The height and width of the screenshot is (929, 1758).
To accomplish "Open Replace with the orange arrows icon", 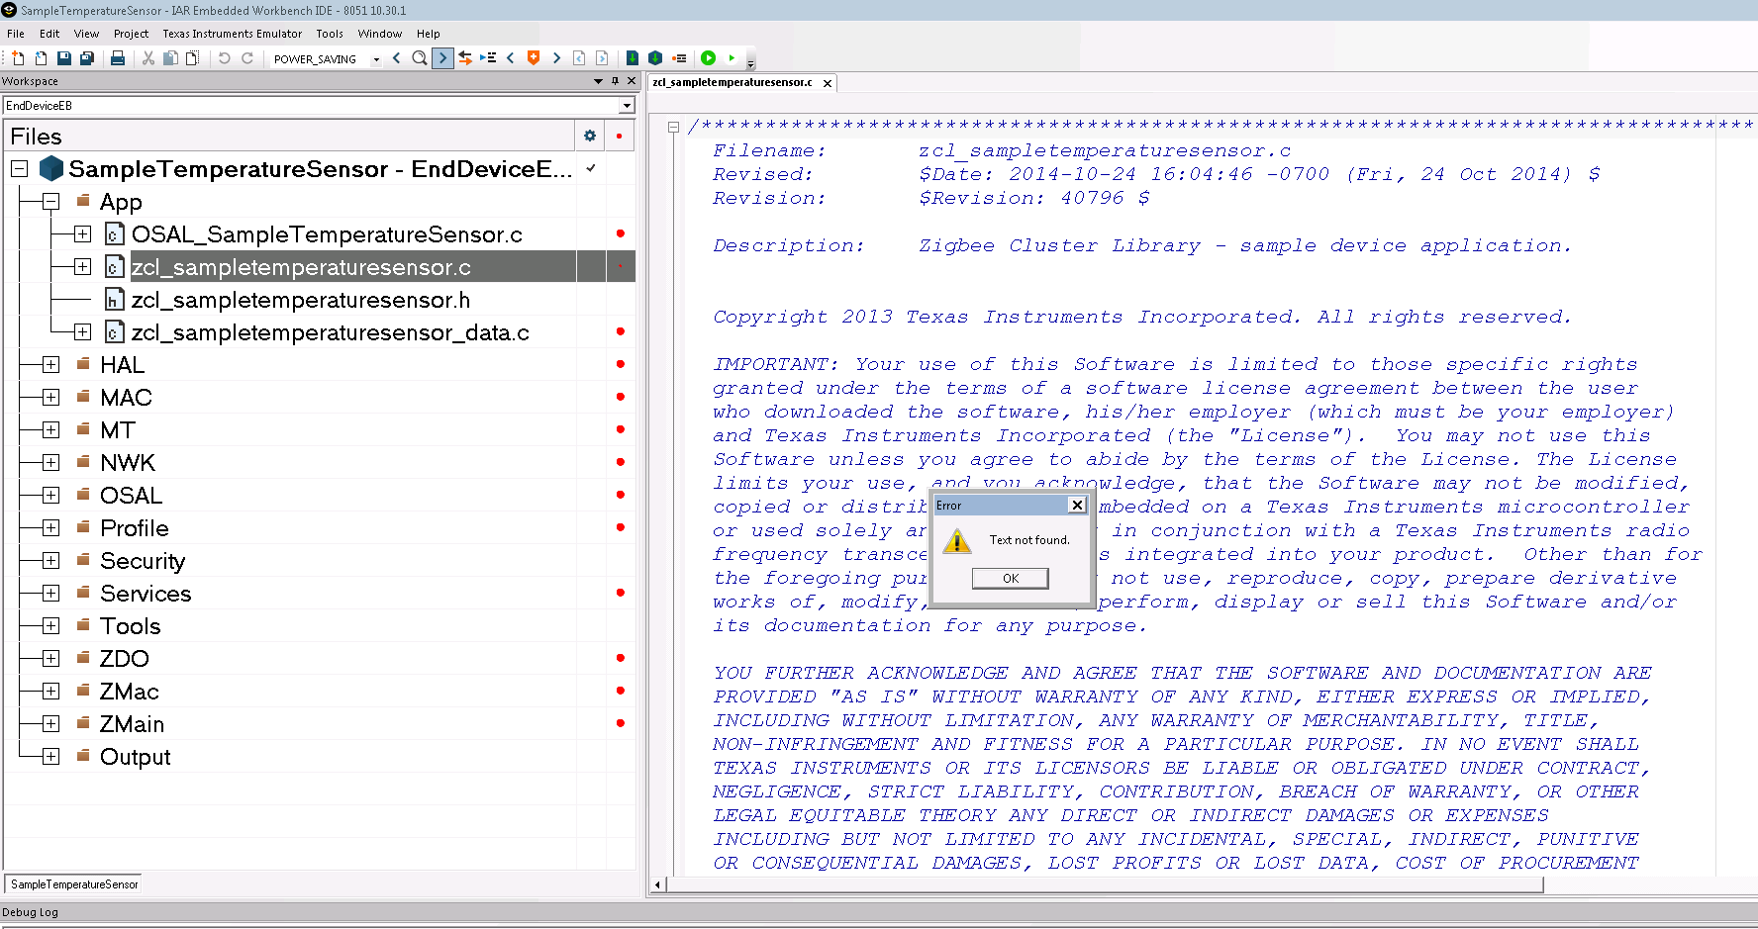I will coord(465,58).
